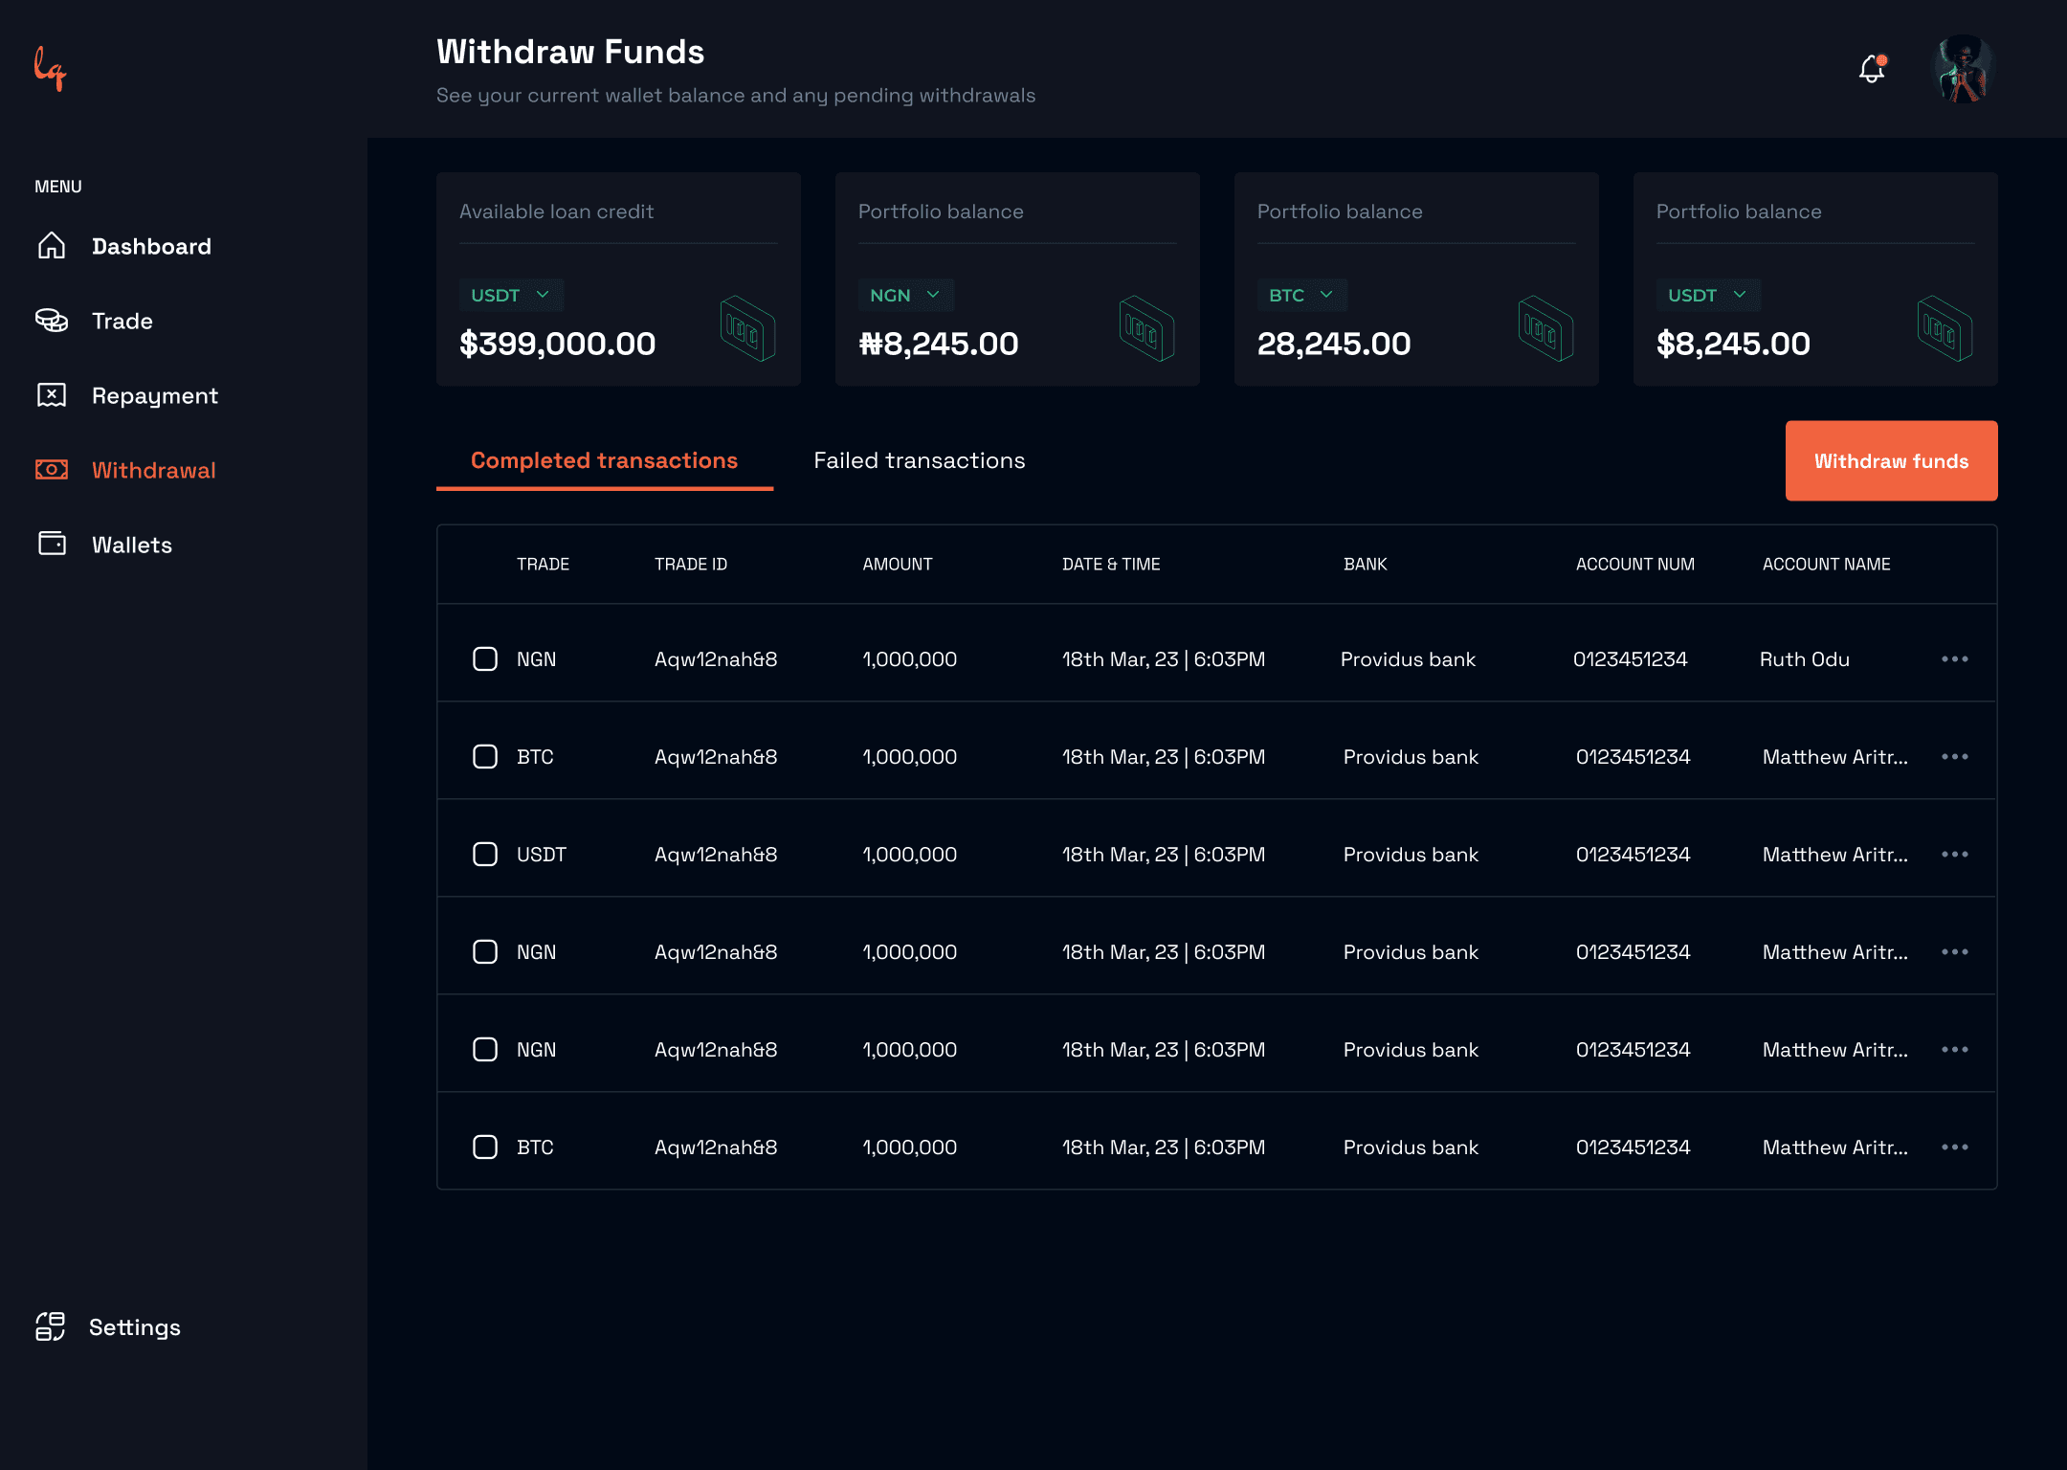Open more options for Ruth Odu row

pos(1954,659)
